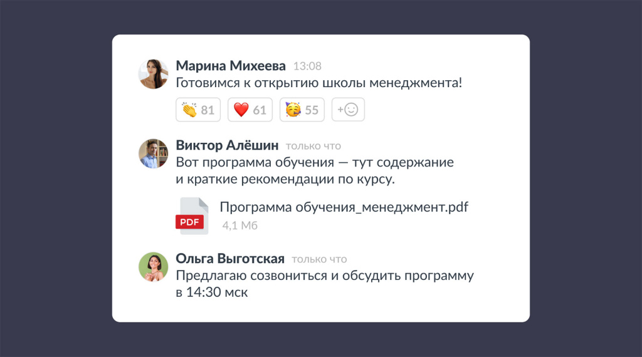Click the clapping hands reaction with 81
642x357 pixels.
[x=198, y=110]
